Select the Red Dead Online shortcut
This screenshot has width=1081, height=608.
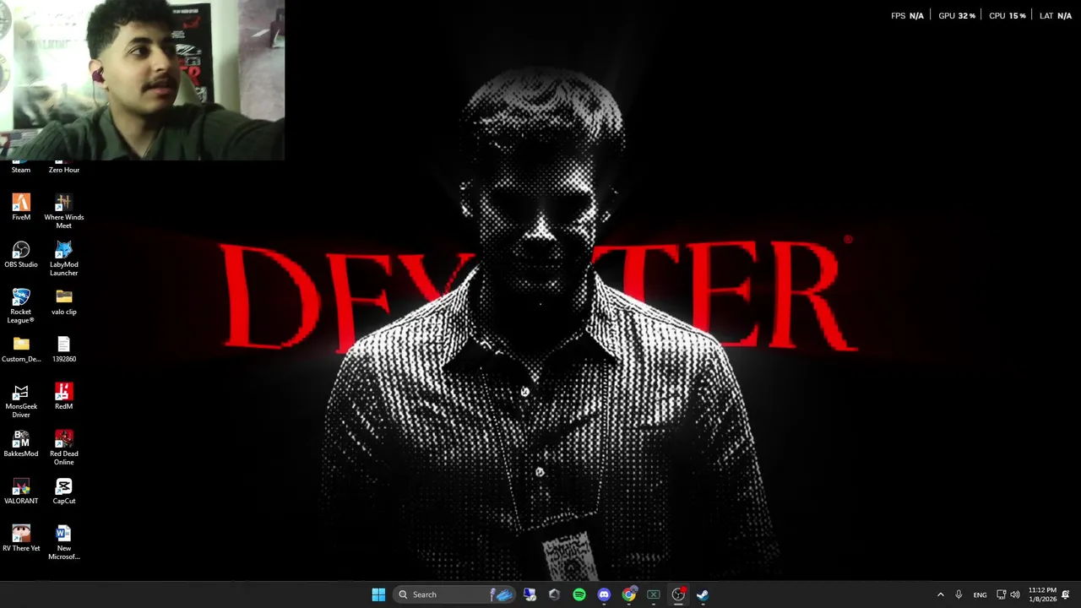click(x=64, y=448)
